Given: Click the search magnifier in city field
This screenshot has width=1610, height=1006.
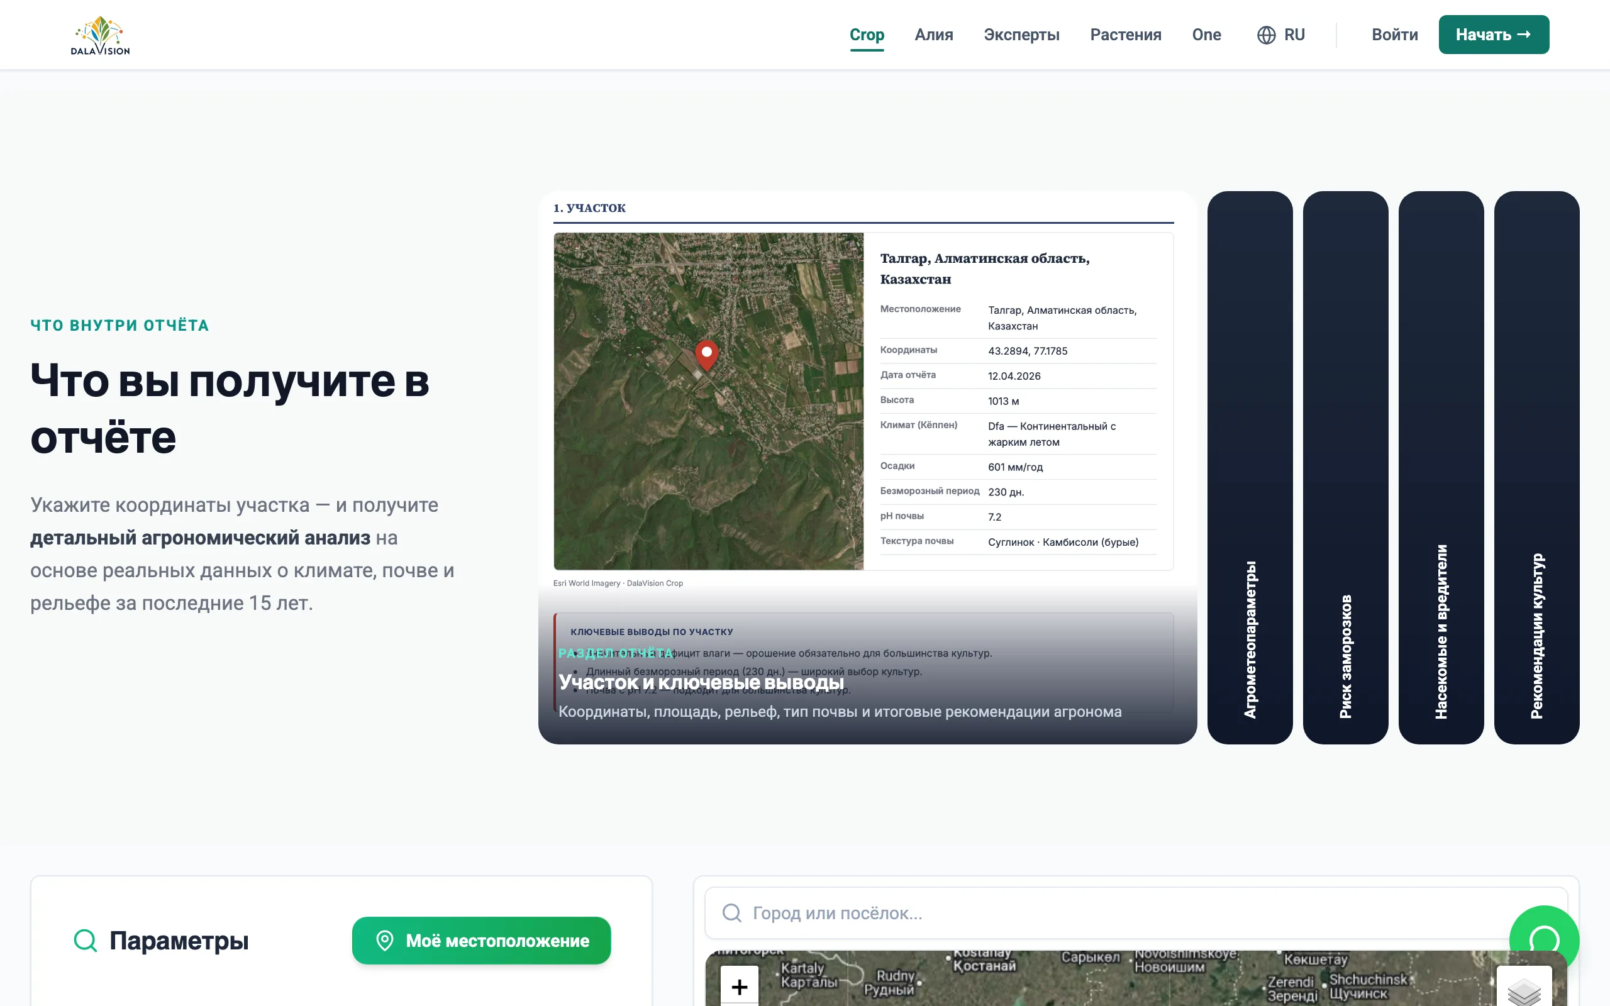Looking at the screenshot, I should tap(732, 913).
